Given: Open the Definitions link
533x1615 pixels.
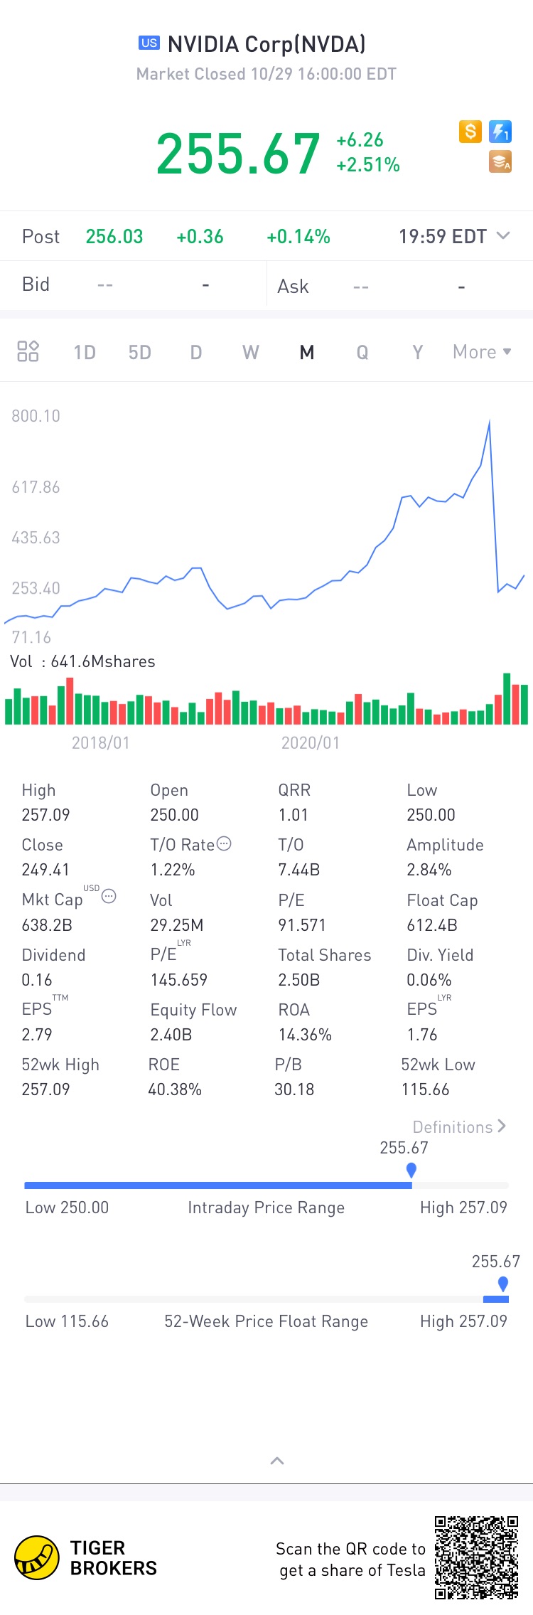Looking at the screenshot, I should [x=459, y=1127].
